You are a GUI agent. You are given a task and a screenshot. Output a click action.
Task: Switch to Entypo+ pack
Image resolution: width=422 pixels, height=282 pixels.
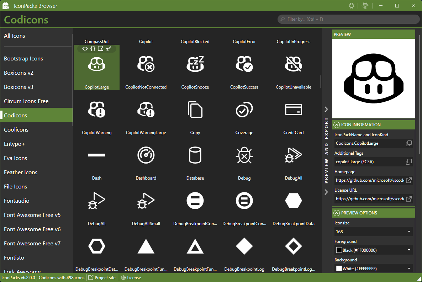point(36,144)
